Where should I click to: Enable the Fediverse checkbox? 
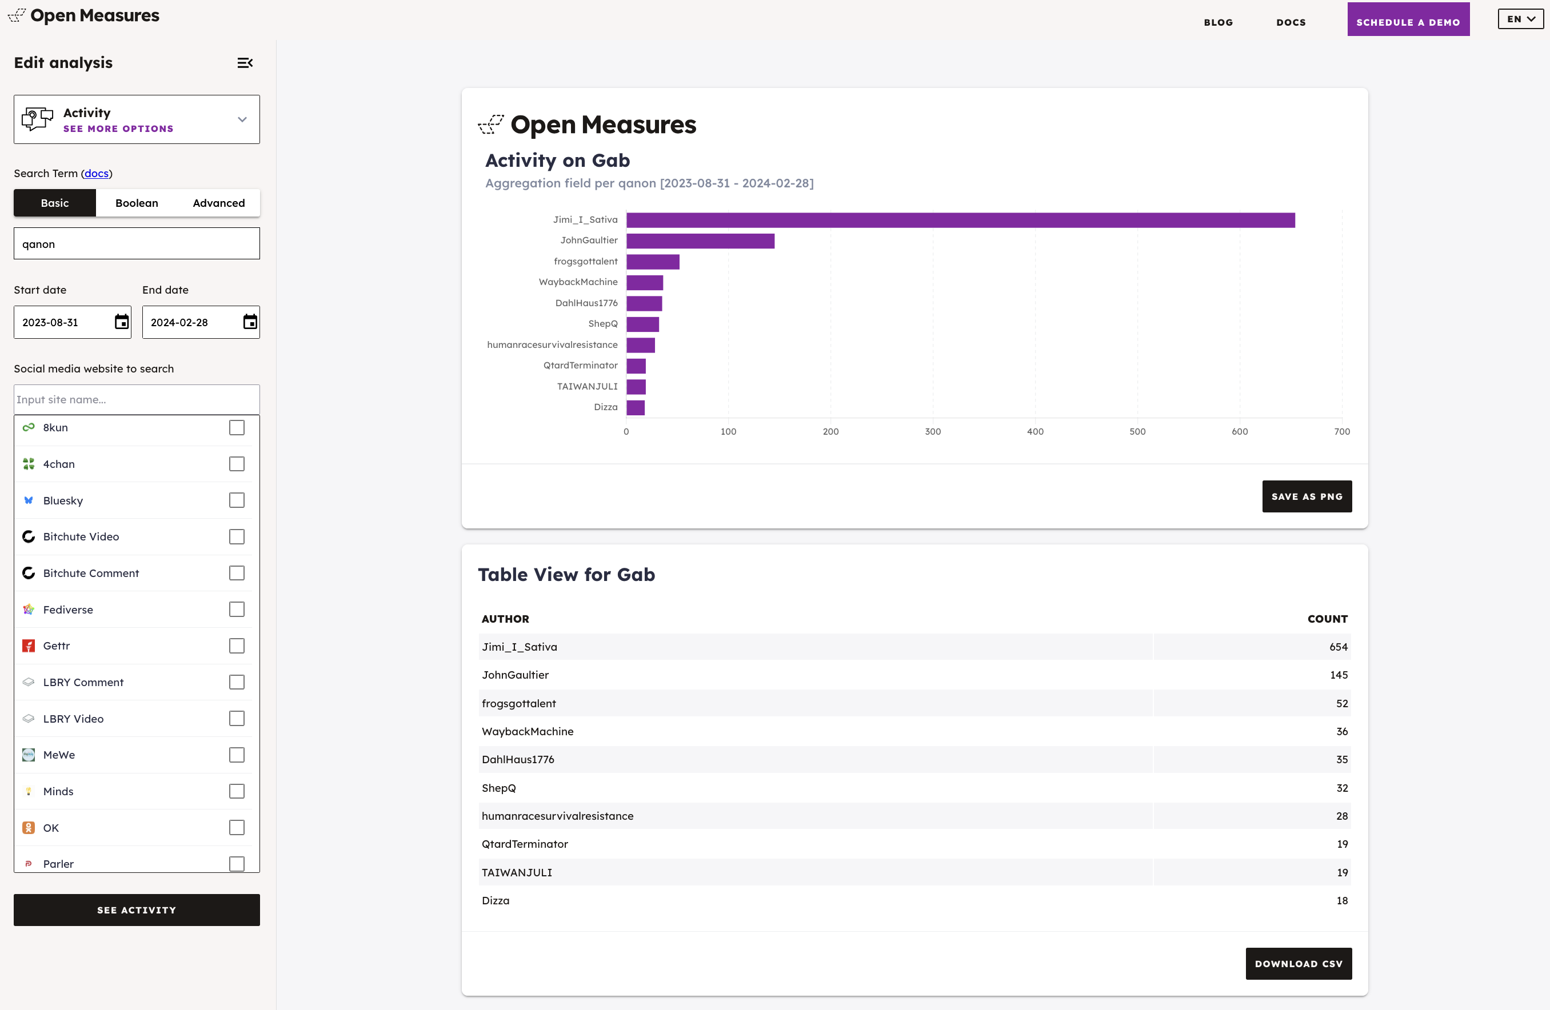tap(237, 609)
